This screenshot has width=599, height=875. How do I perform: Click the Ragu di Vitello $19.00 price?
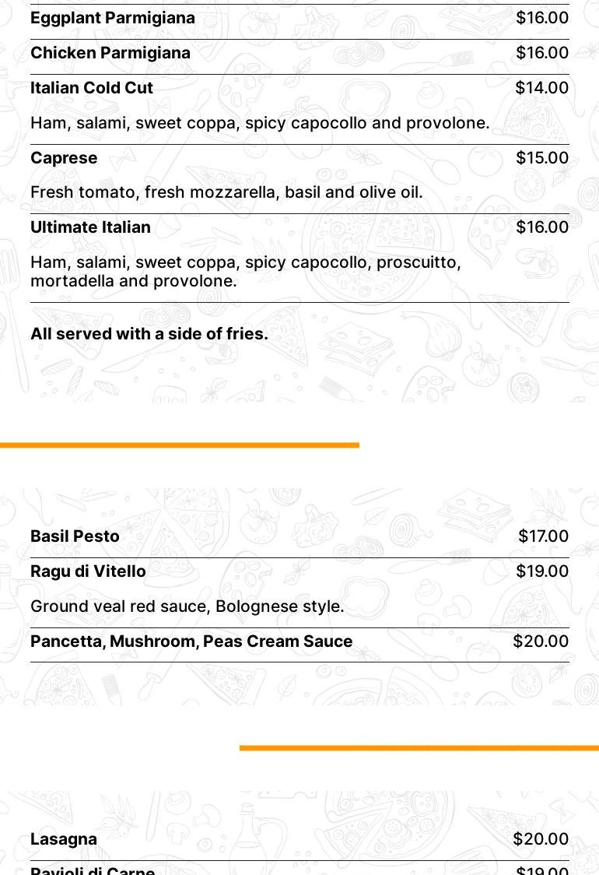click(x=542, y=571)
